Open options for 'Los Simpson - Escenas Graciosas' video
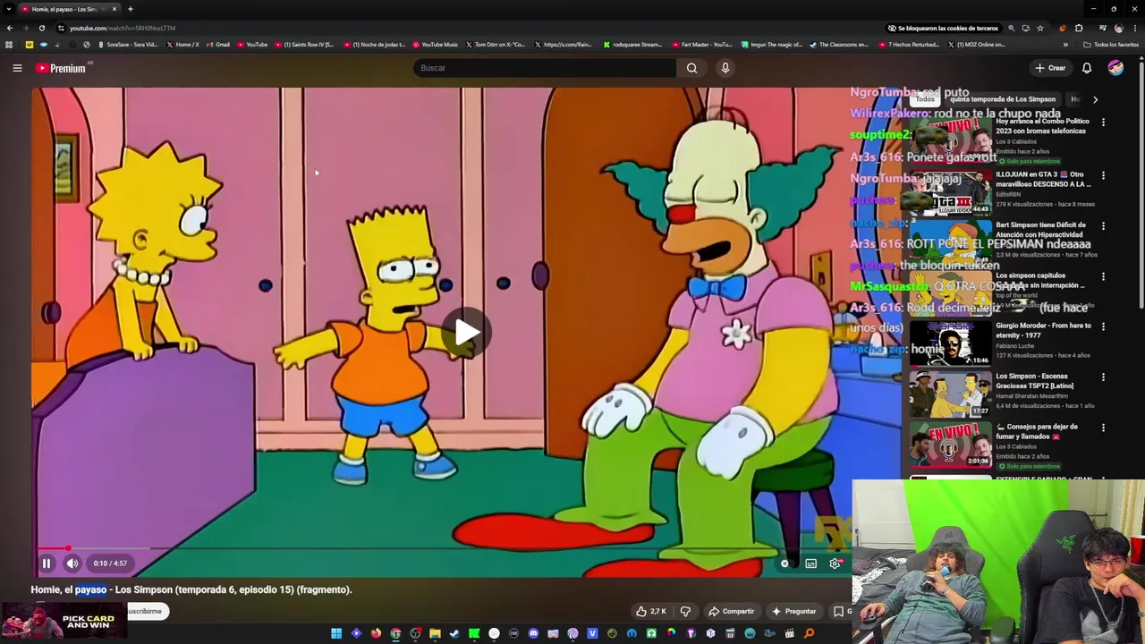The height and width of the screenshot is (644, 1145). [1103, 377]
